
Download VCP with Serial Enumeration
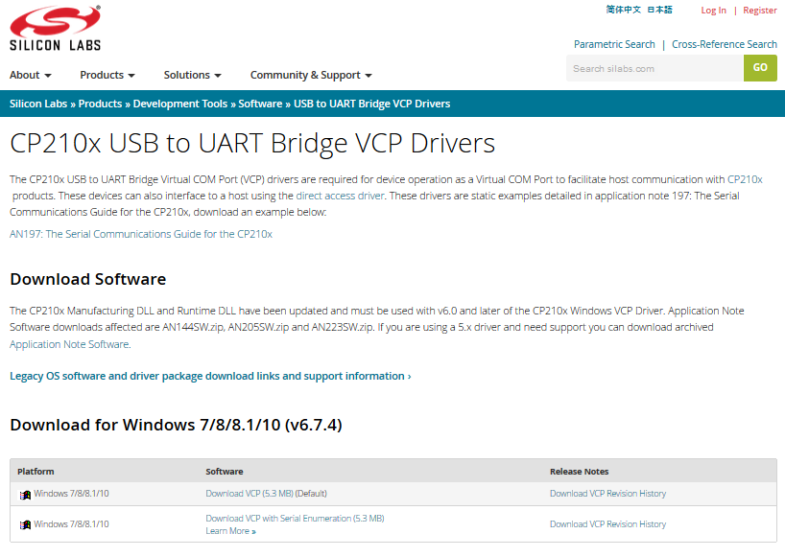tap(295, 519)
